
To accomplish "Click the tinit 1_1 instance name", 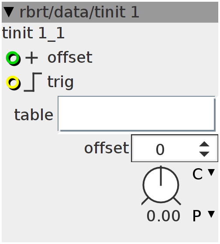I will coord(33,33).
